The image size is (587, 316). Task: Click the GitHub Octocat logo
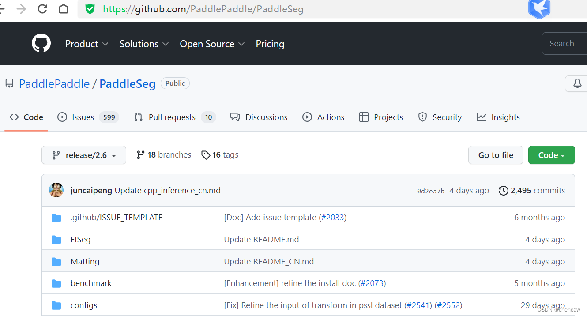(x=41, y=44)
